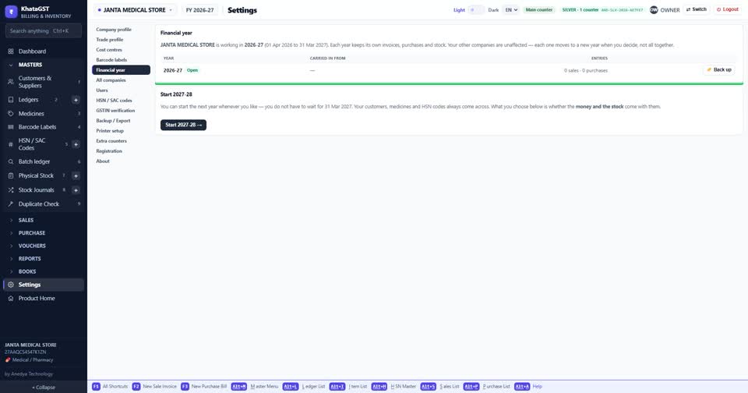Open Product Home from the sidebar
The height and width of the screenshot is (393, 748).
(x=44, y=299)
